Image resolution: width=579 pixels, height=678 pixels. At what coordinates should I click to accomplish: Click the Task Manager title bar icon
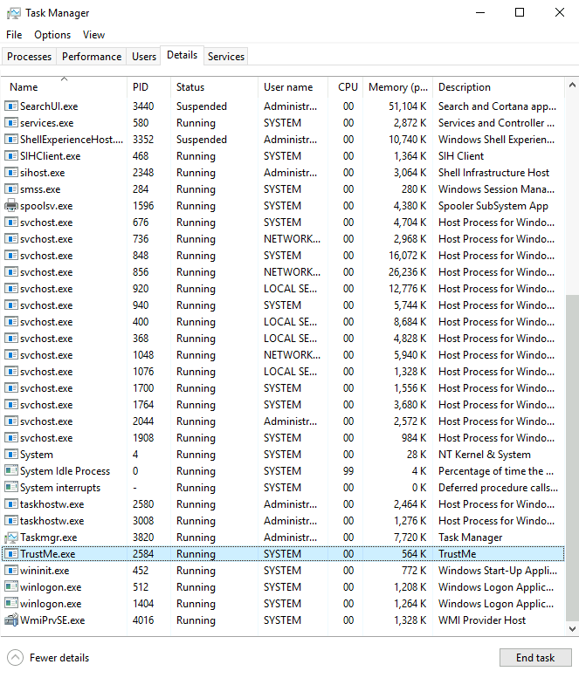(x=13, y=13)
